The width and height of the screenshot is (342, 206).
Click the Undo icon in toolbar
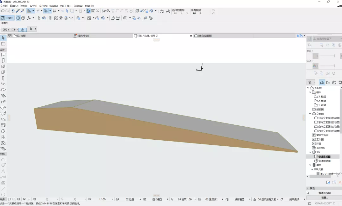pyautogui.click(x=3, y=11)
